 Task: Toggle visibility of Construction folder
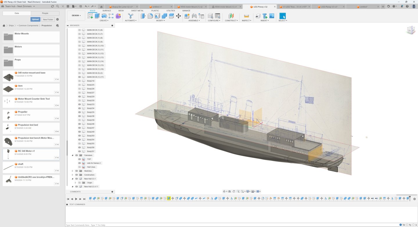(77, 175)
